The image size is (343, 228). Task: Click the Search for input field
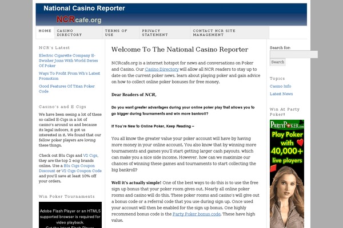pyautogui.click(x=294, y=54)
